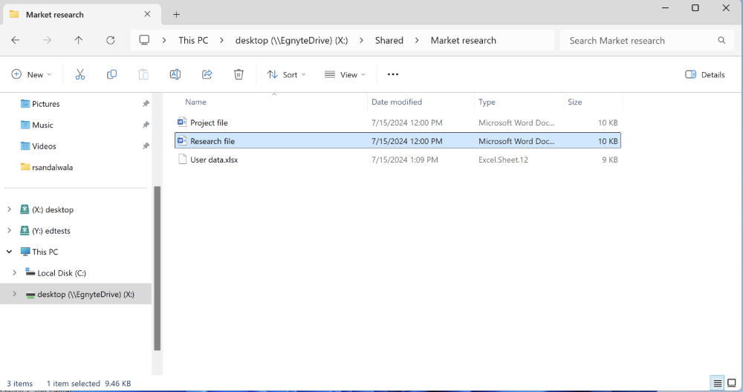Click the Cut scissors icon

(80, 74)
